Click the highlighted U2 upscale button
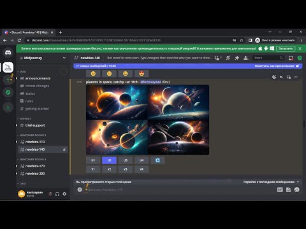Viewport: 306px width, 229px height. [109, 160]
